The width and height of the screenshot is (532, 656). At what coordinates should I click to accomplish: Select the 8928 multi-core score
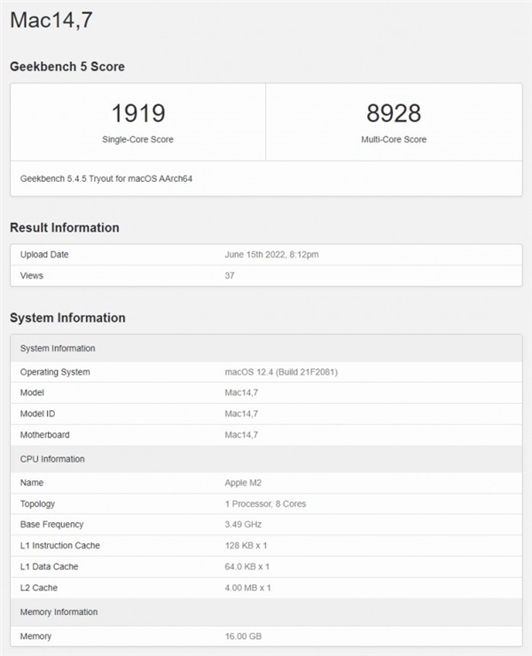[394, 113]
